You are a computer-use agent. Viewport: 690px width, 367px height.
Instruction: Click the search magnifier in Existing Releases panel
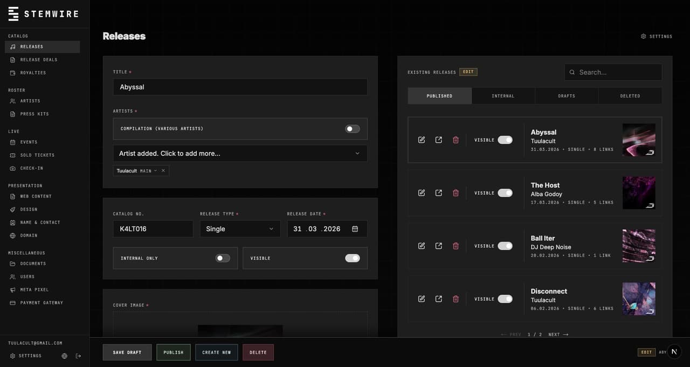(572, 72)
